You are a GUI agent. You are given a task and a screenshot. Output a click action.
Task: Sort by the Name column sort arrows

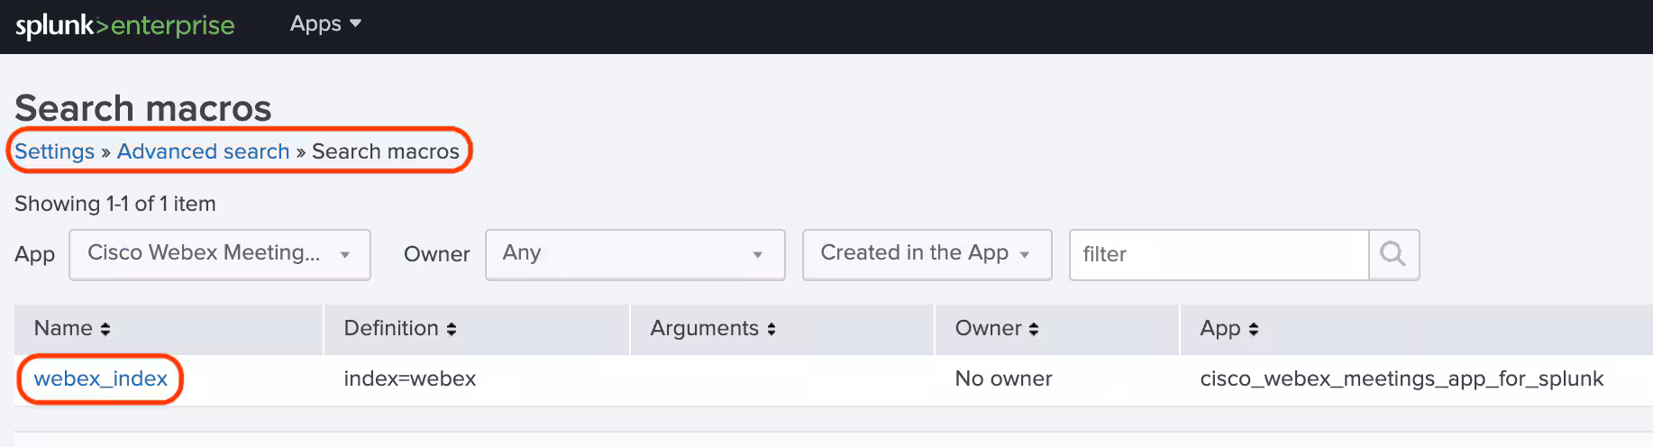coord(105,330)
